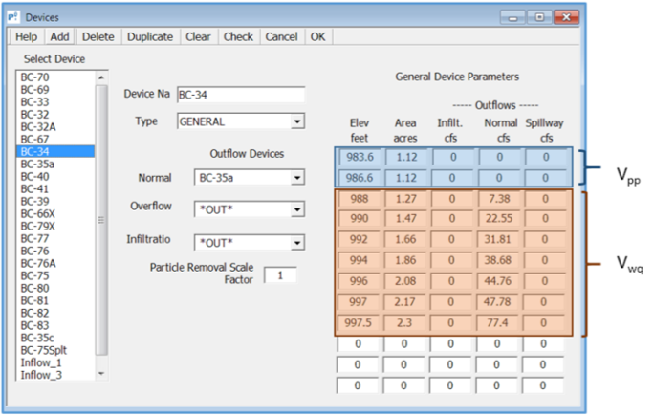Click the Help menu button

coord(26,37)
